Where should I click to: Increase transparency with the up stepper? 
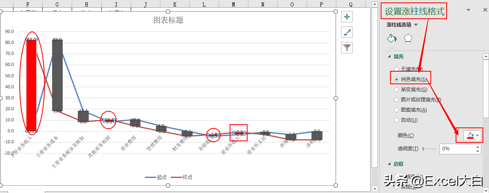click(x=478, y=146)
